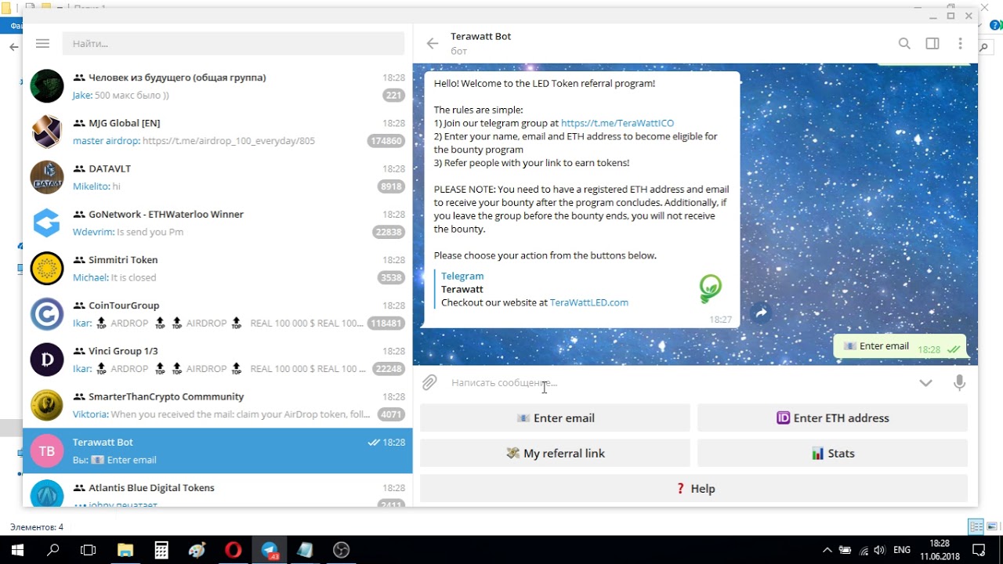Viewport: 1003px width, 564px height.
Task: Open the t.me/TeraWattICO link
Action: [x=617, y=123]
